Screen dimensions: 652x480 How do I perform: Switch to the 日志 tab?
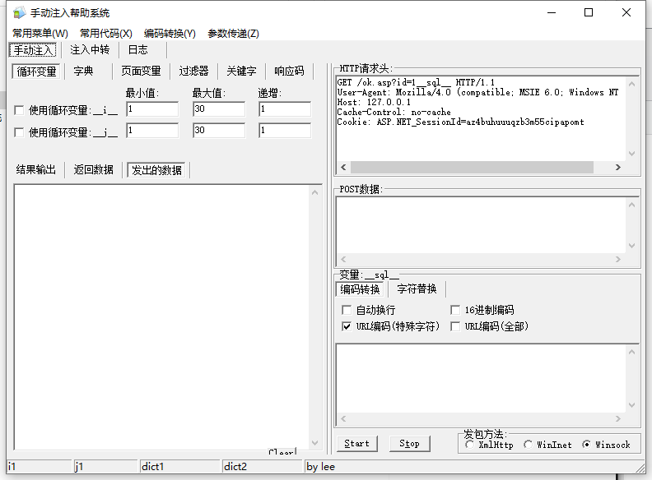(137, 50)
